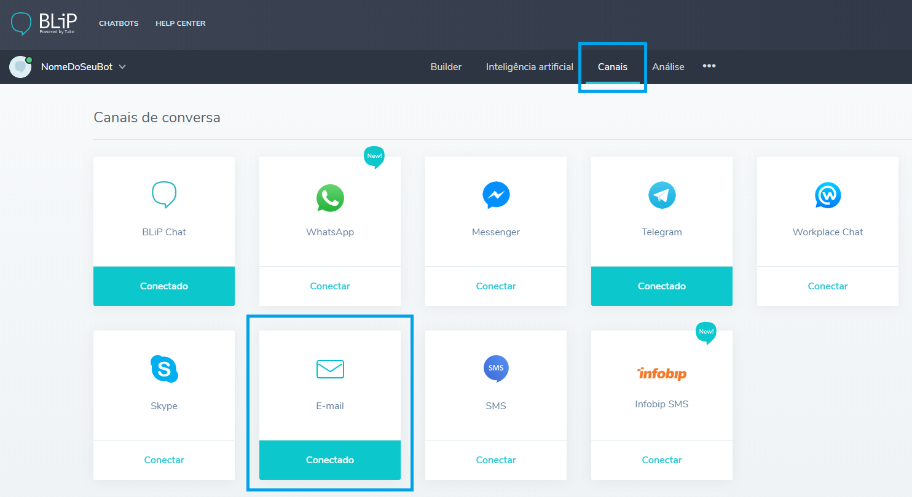This screenshot has height=497, width=912.
Task: Select the WhatsApp icon
Action: pos(330,198)
